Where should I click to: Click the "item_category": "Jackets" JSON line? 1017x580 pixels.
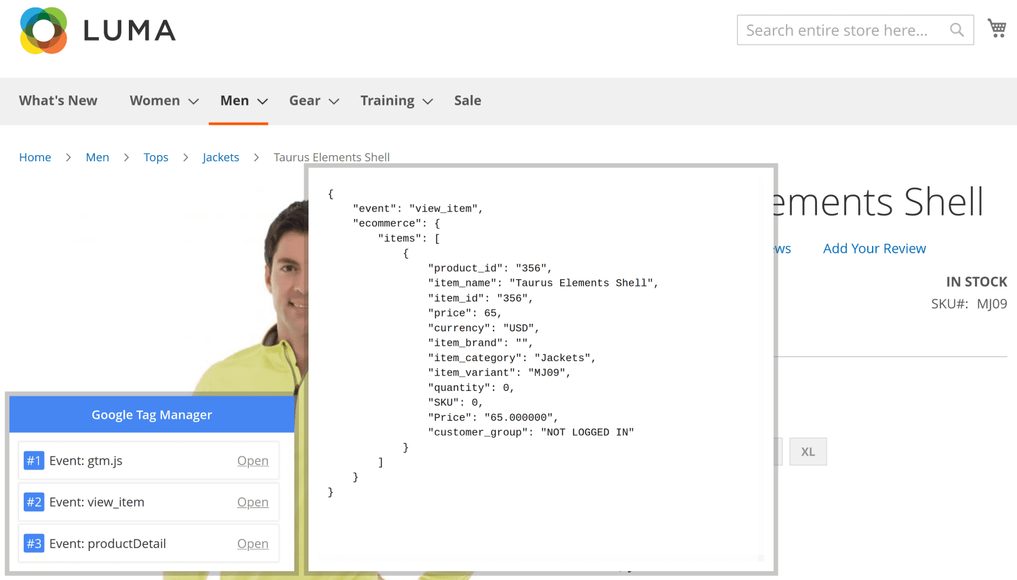tap(512, 358)
